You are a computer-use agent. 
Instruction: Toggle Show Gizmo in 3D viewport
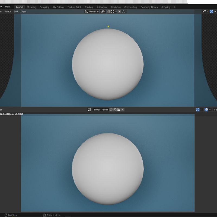pos(211,11)
